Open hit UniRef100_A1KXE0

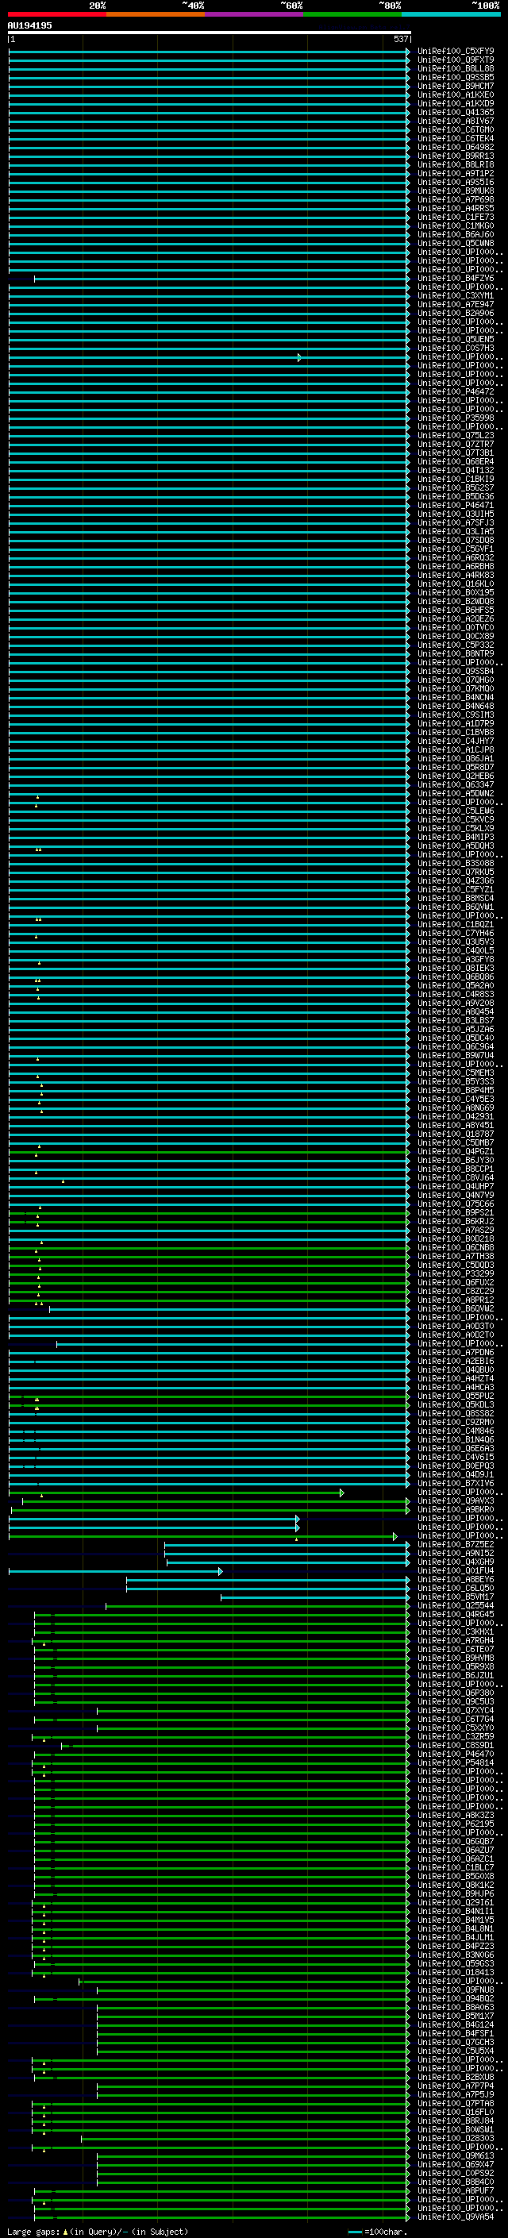coord(456,94)
